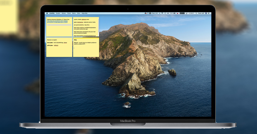Open the Wi-Fi status menu
This screenshot has width=257, height=134.
(162, 13)
